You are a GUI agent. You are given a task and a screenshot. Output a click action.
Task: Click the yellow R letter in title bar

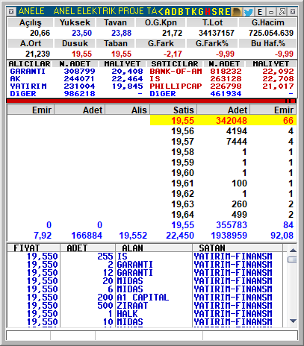(x=221, y=12)
